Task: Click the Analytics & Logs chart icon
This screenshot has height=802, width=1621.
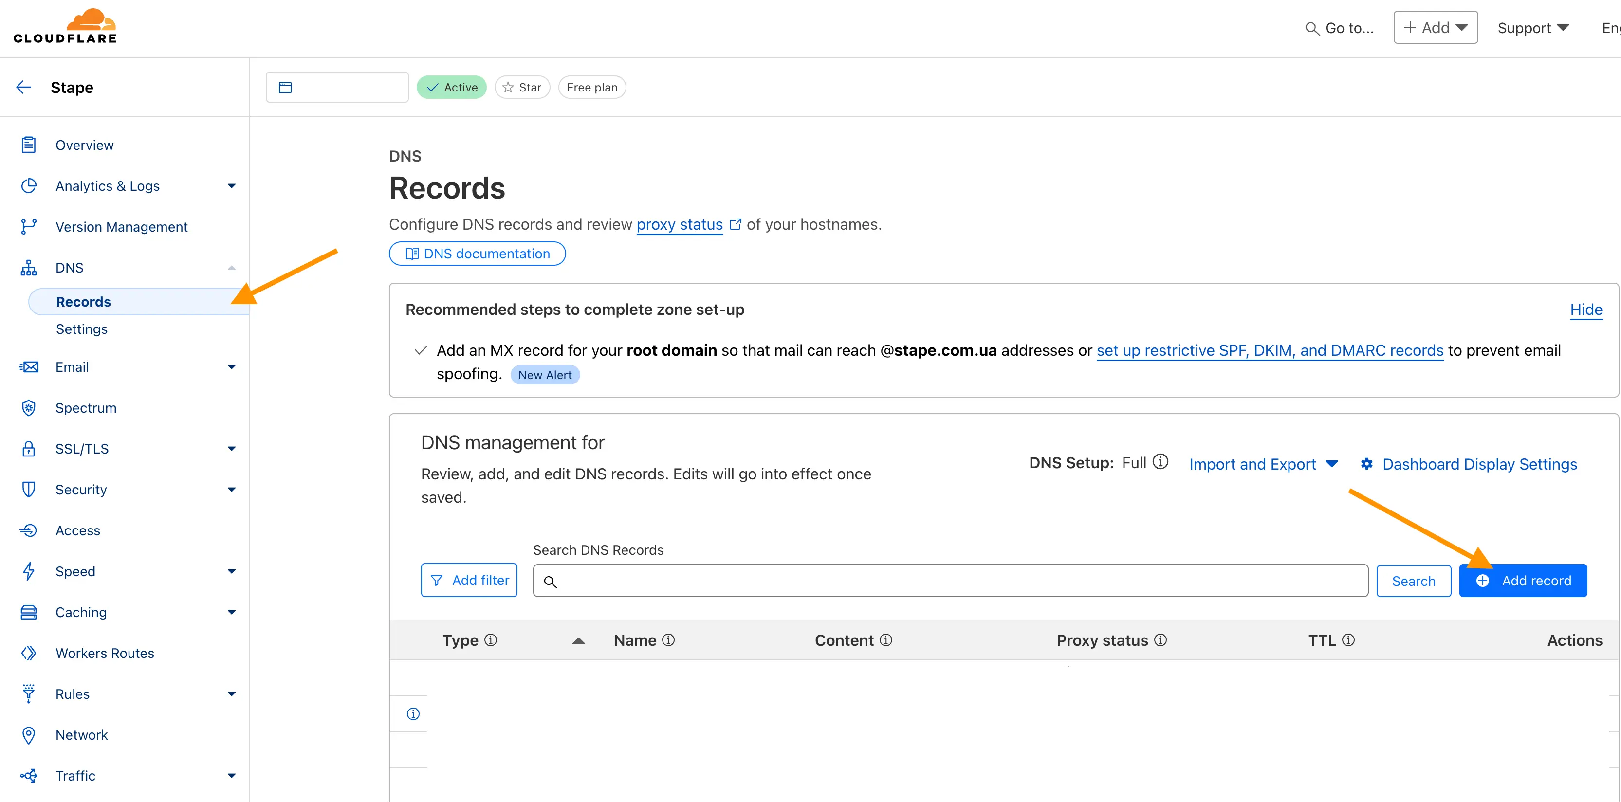Action: (28, 186)
